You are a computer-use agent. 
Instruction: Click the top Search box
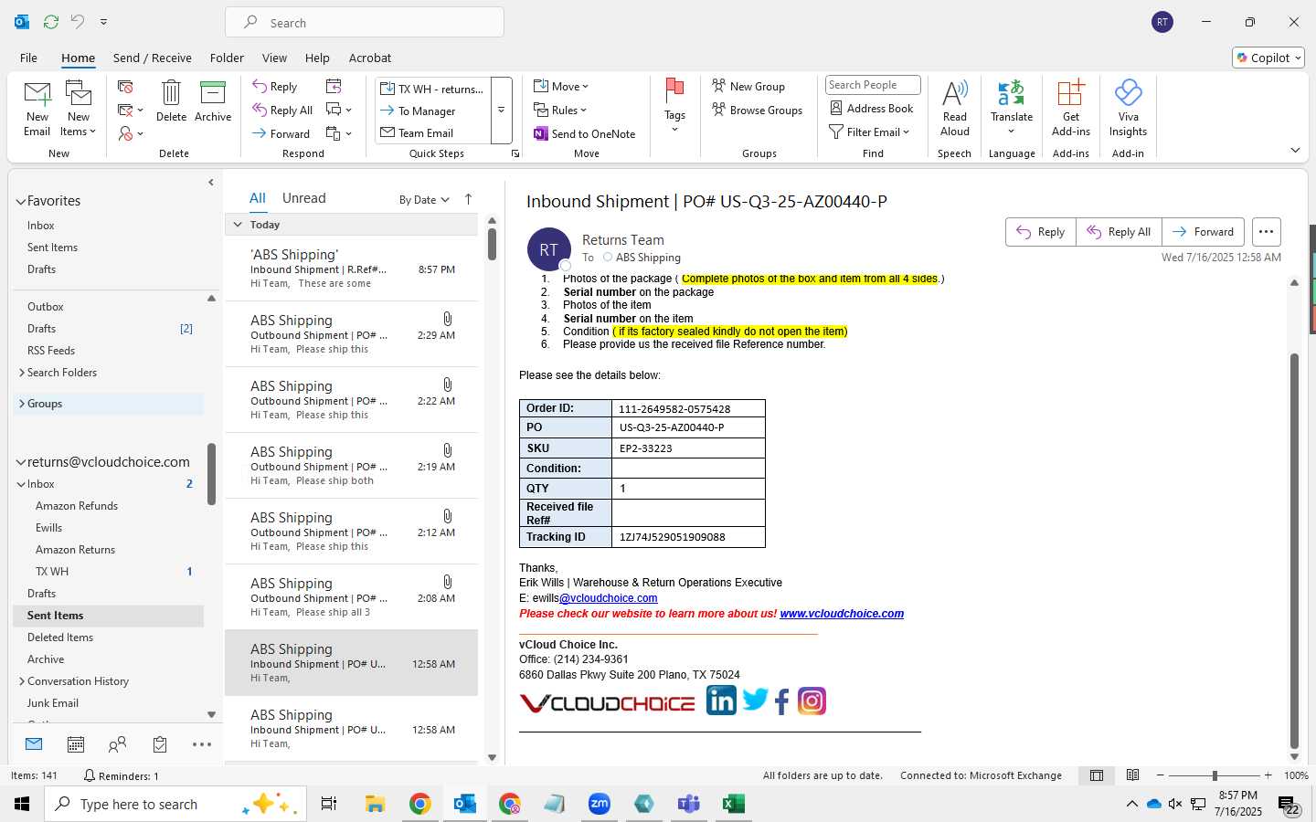tap(365, 23)
